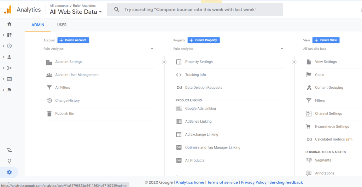
Task: Open the Property selector dropdown
Action: click(228, 49)
